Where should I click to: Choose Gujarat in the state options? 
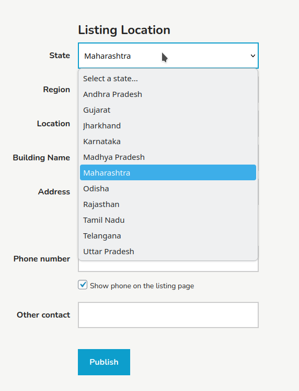[168, 110]
